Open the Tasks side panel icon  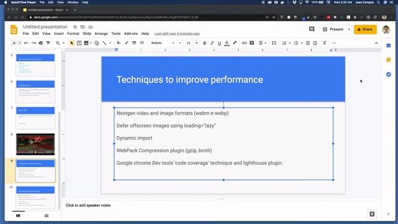pos(388,74)
